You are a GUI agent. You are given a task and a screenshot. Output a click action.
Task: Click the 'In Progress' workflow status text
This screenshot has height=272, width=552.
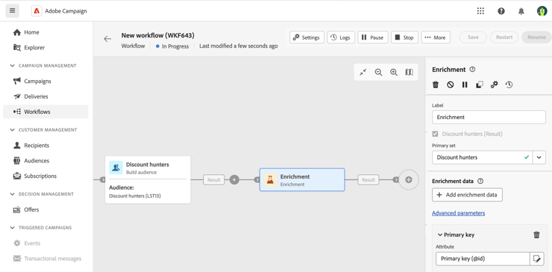175,46
